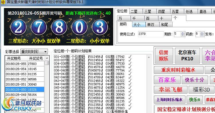Select row 20180126-051

pos(25,84)
